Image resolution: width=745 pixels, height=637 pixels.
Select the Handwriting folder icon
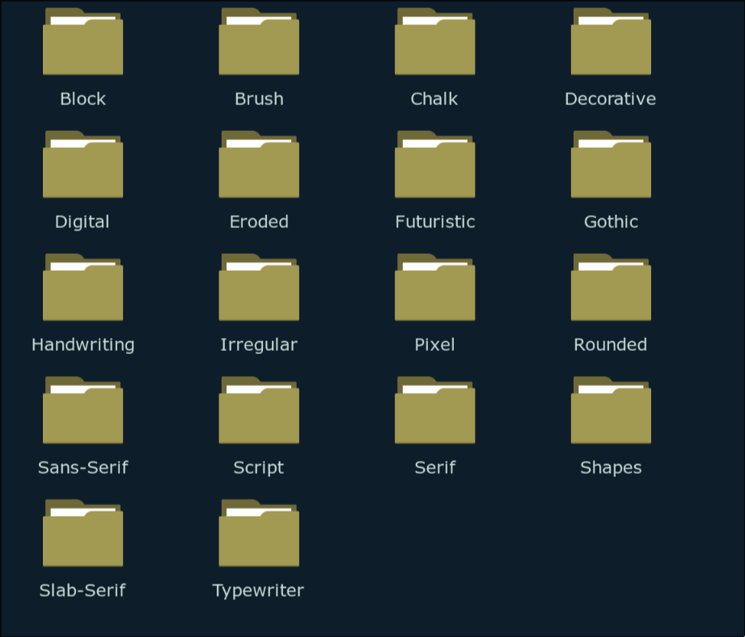coord(83,287)
